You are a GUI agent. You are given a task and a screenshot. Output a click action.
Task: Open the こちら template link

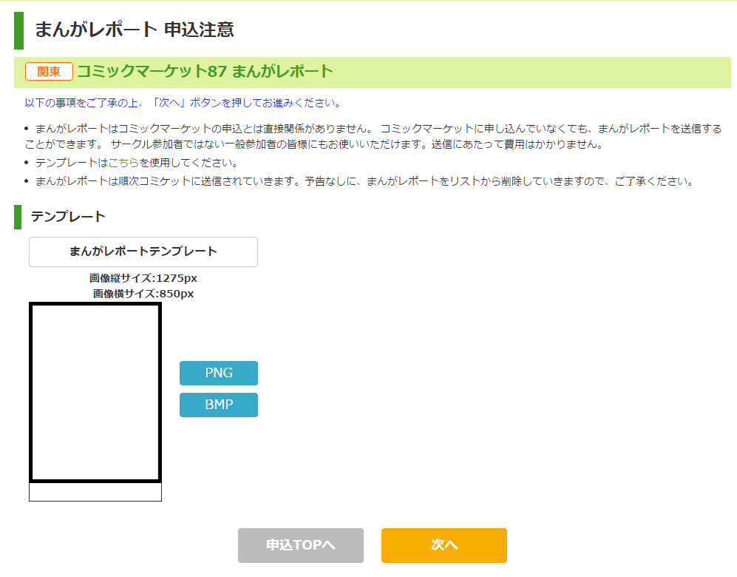click(x=123, y=163)
